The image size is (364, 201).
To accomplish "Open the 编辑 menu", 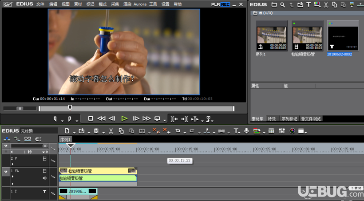I will click(x=53, y=4).
